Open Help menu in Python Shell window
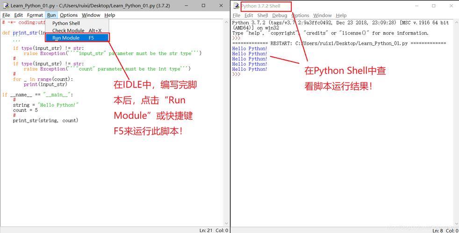The height and width of the screenshot is (233, 459). 341,15
